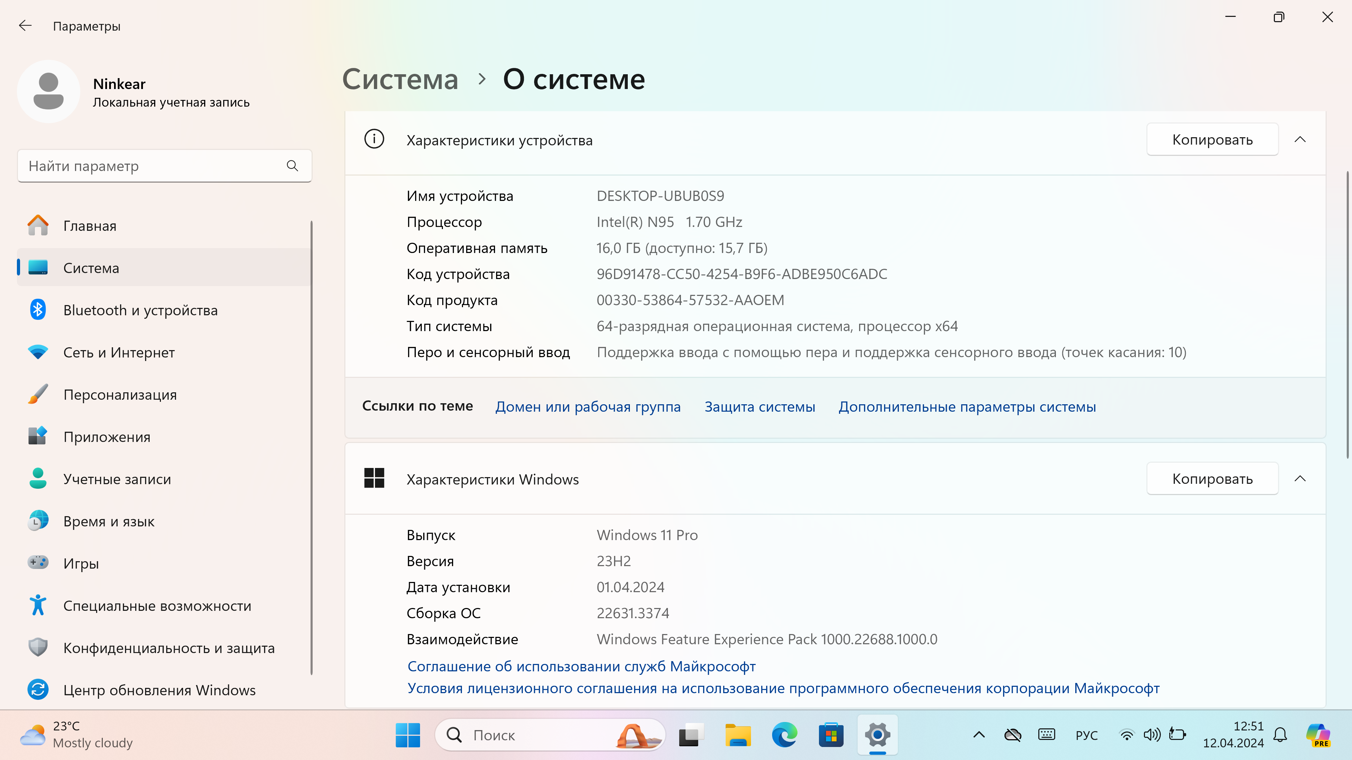
Task: Open Специальные возможности settings
Action: pos(157,606)
